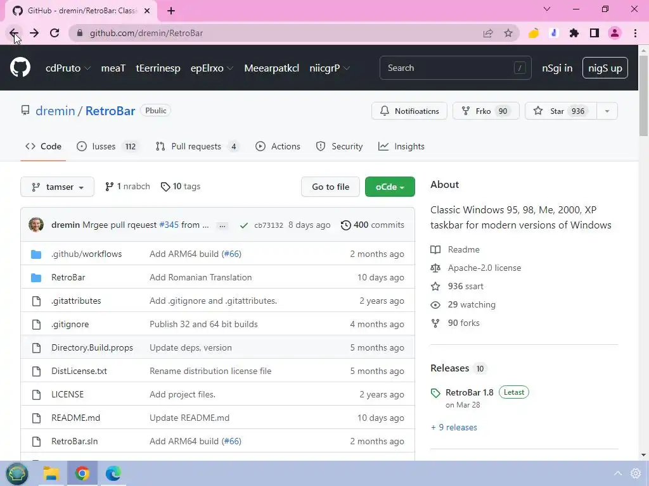649x486 pixels.
Task: Click the GitHub Octocat logo
Action: tap(20, 68)
